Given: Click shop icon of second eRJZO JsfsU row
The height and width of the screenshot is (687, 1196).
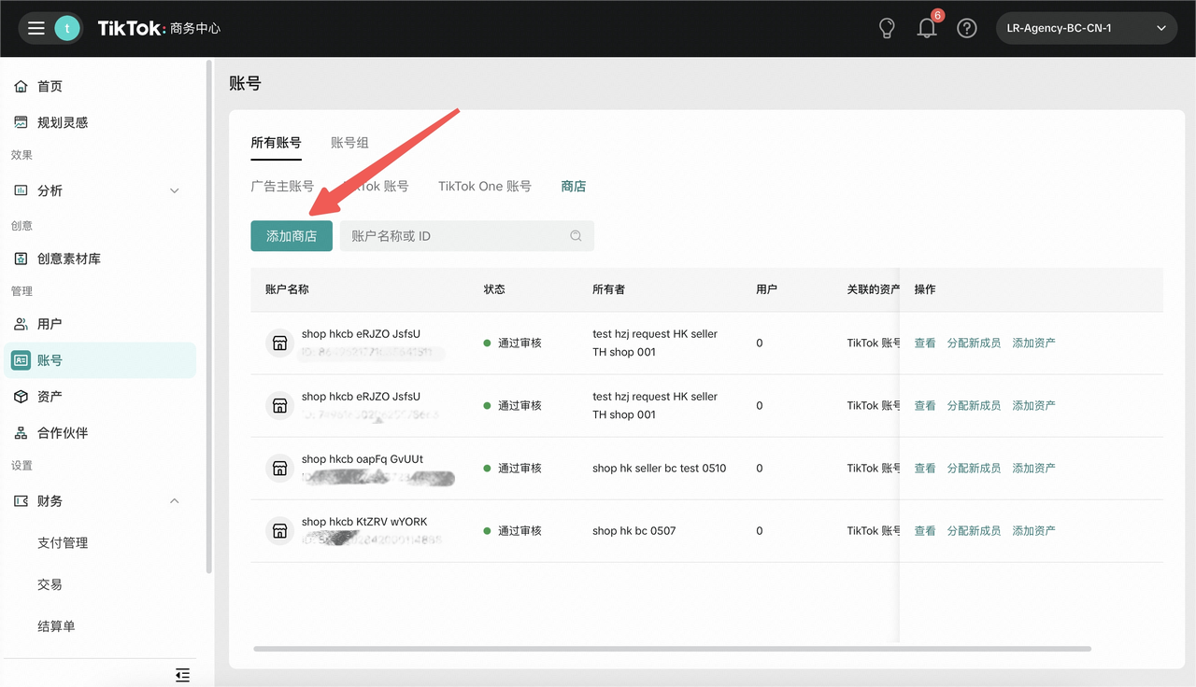Looking at the screenshot, I should [278, 406].
